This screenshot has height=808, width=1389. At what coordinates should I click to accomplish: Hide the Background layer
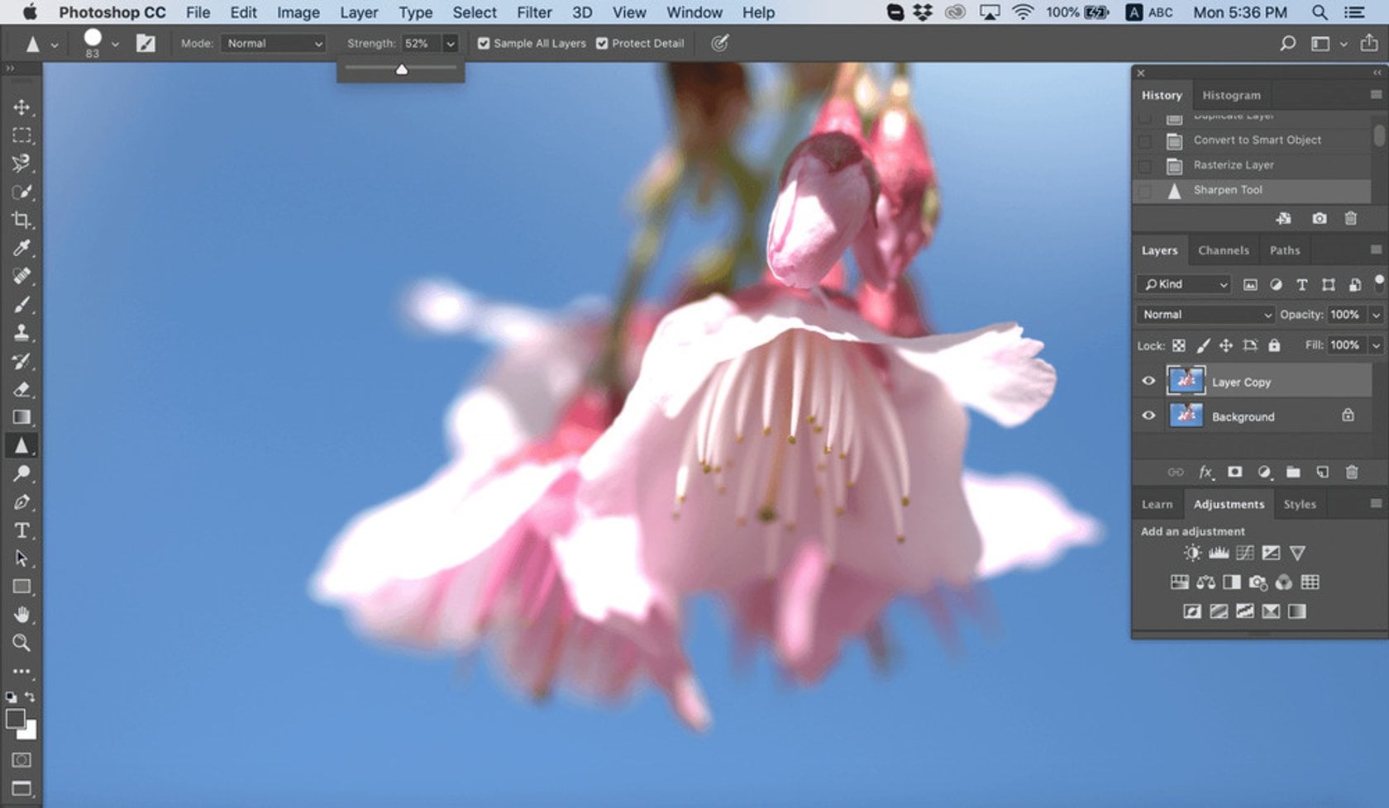pos(1148,416)
